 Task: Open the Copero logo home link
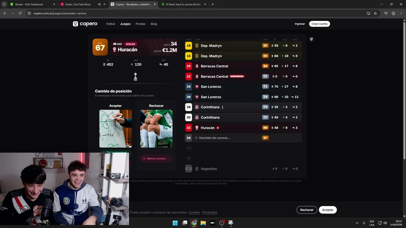coord(85,24)
